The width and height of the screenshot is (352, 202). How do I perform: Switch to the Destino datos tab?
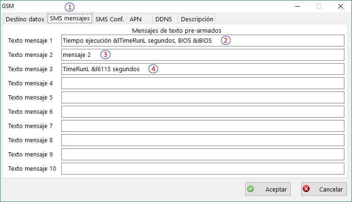[24, 19]
